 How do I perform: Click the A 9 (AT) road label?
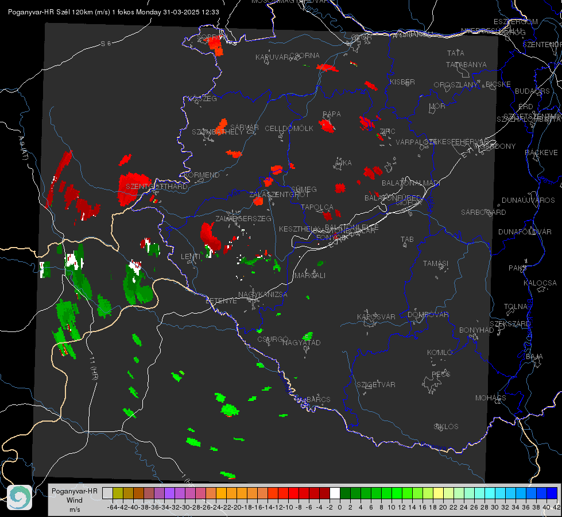pos(24,148)
